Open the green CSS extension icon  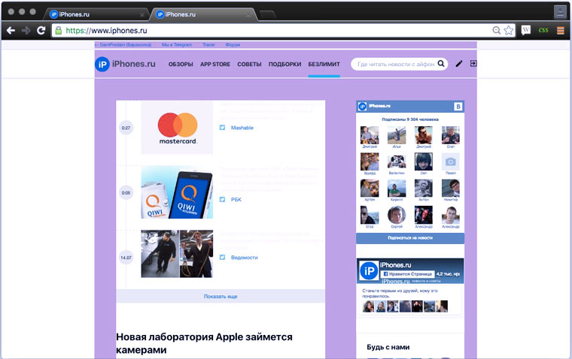(x=543, y=31)
